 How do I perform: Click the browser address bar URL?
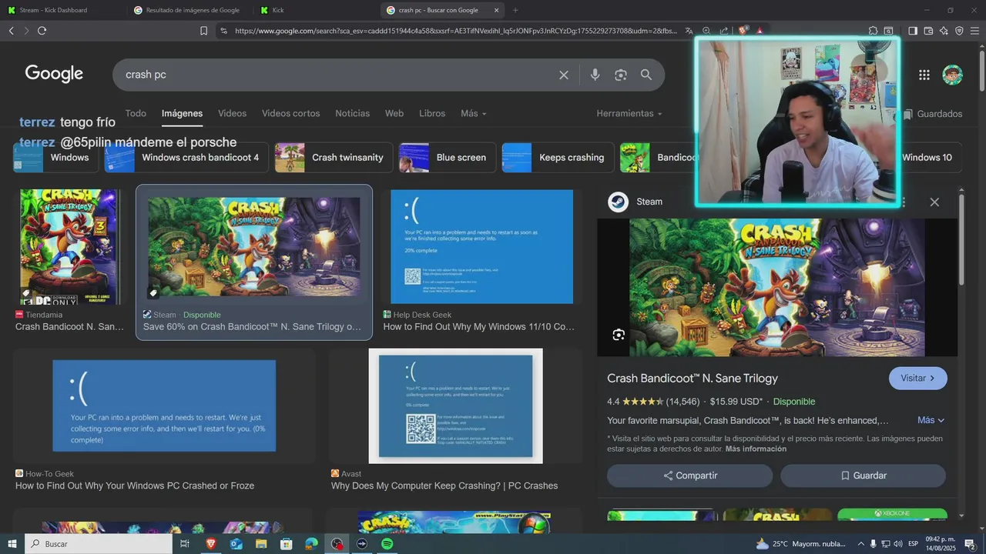pos(456,31)
